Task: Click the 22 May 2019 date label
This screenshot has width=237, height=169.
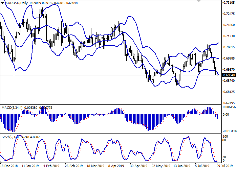Action: [x=160, y=166]
